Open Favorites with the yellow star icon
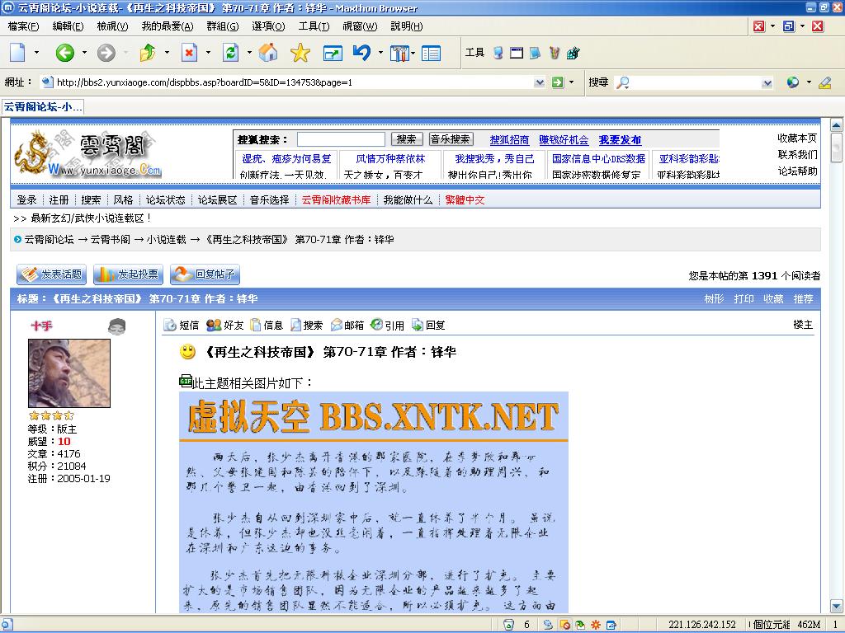 (300, 54)
